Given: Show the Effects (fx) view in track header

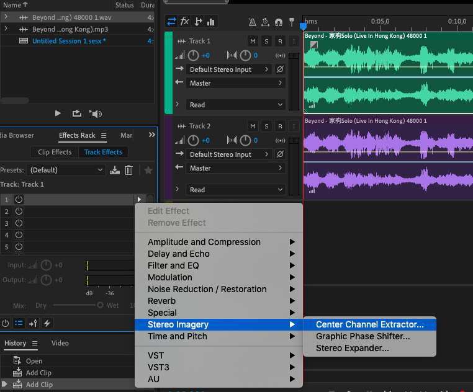Looking at the screenshot, I should (184, 22).
